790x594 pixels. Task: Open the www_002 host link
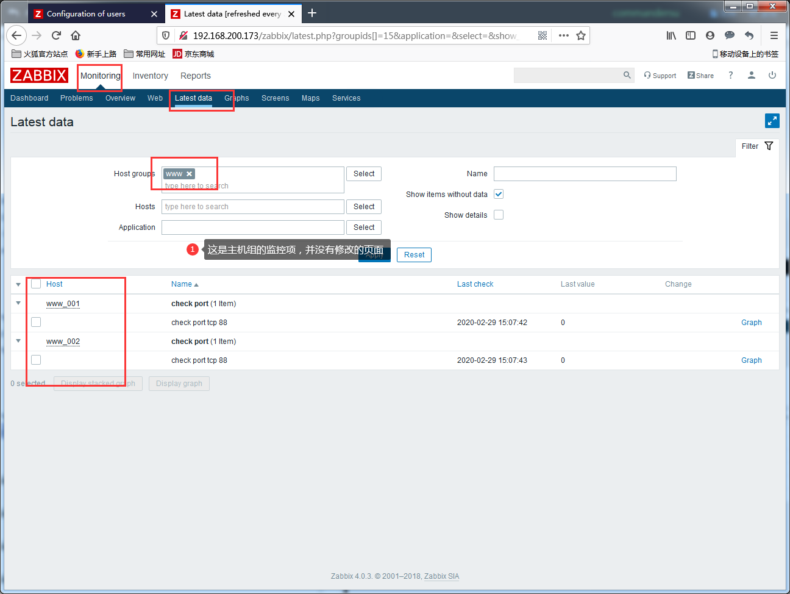[x=63, y=342]
